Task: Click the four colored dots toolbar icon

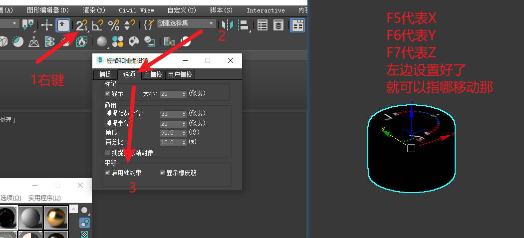Action: tap(118, 42)
